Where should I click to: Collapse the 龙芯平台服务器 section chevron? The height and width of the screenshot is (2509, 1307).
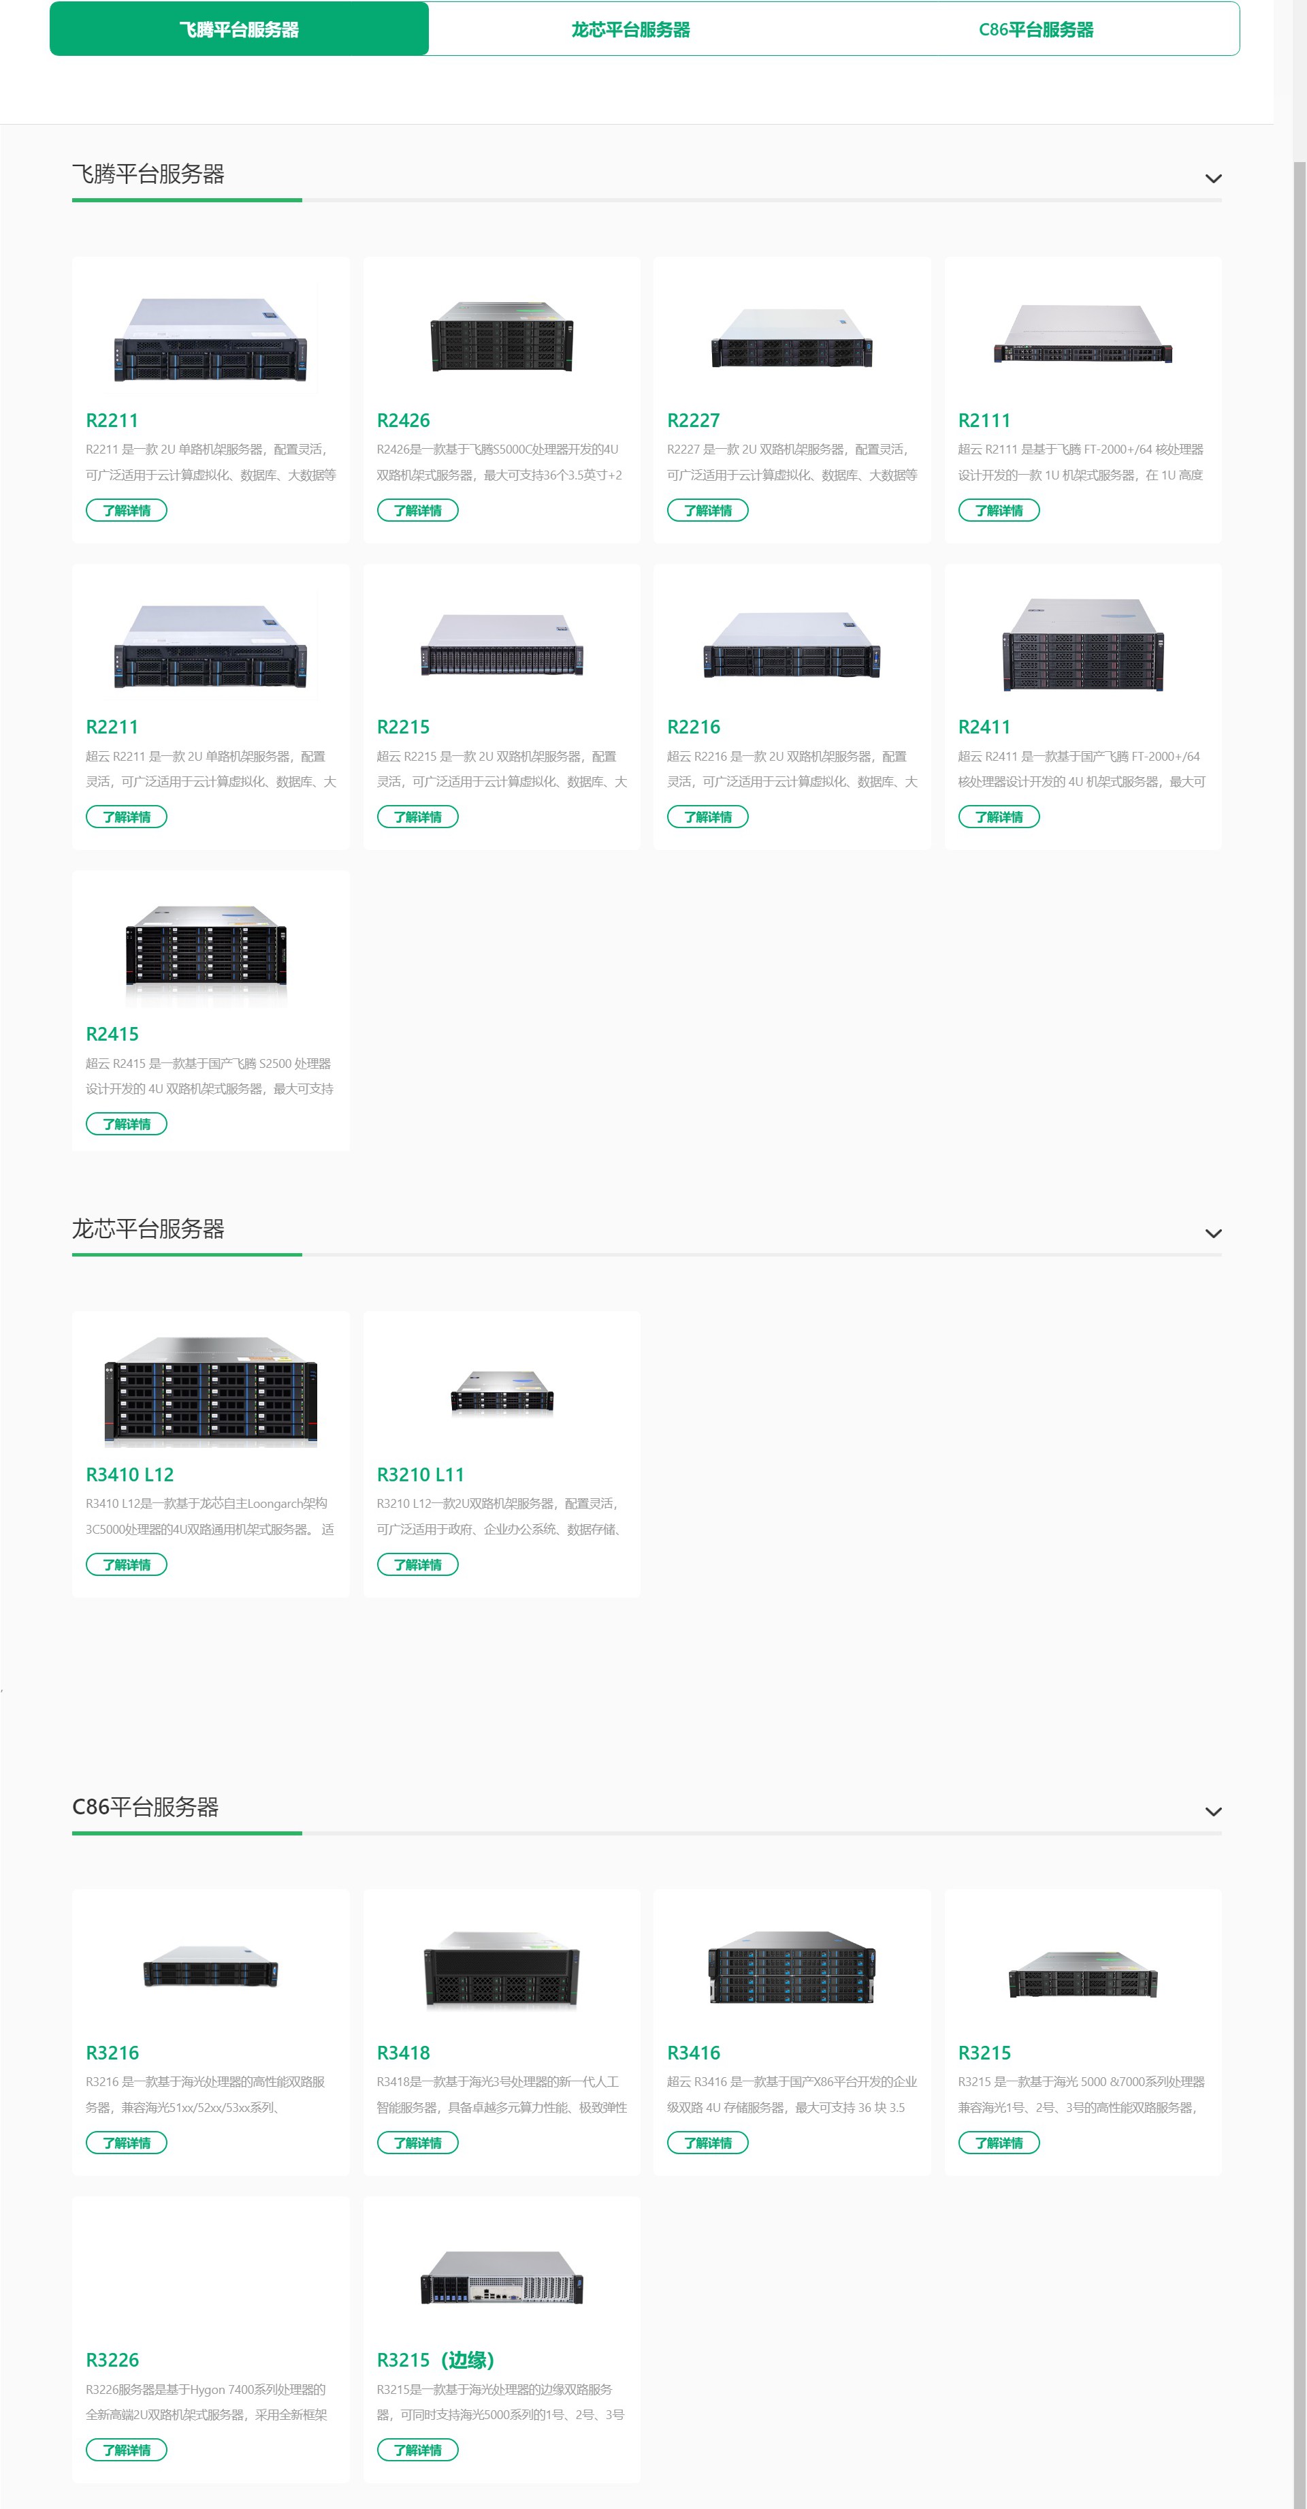pyautogui.click(x=1212, y=1233)
